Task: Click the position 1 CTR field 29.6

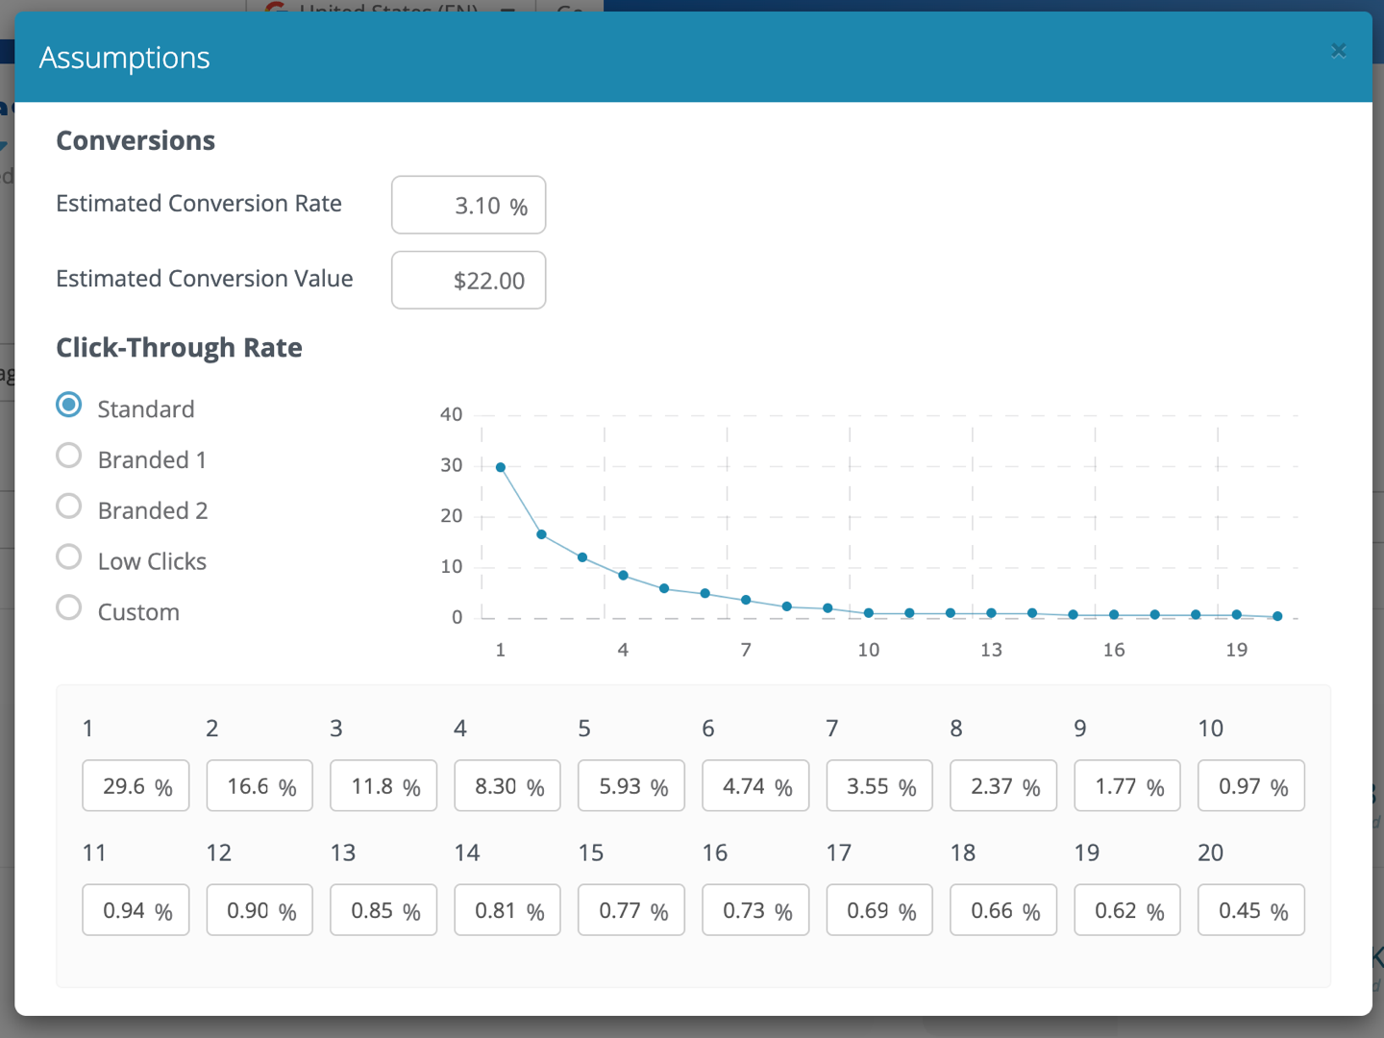Action: (x=136, y=785)
